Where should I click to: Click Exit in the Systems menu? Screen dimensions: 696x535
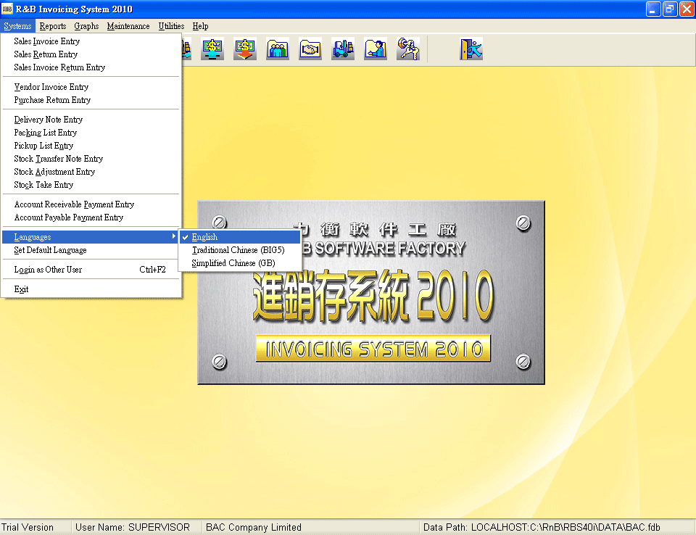[91, 289]
